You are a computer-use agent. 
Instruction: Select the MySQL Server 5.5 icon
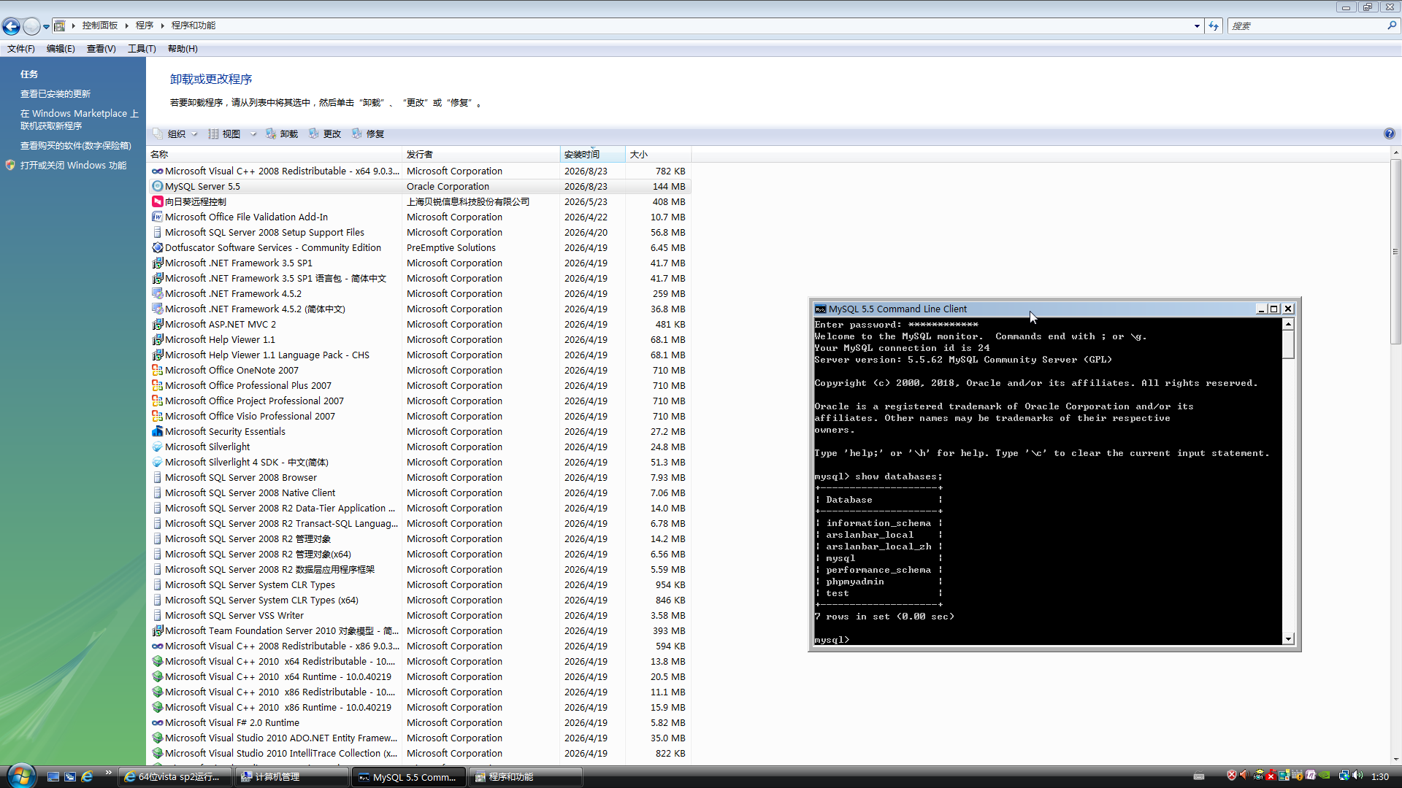pos(157,187)
